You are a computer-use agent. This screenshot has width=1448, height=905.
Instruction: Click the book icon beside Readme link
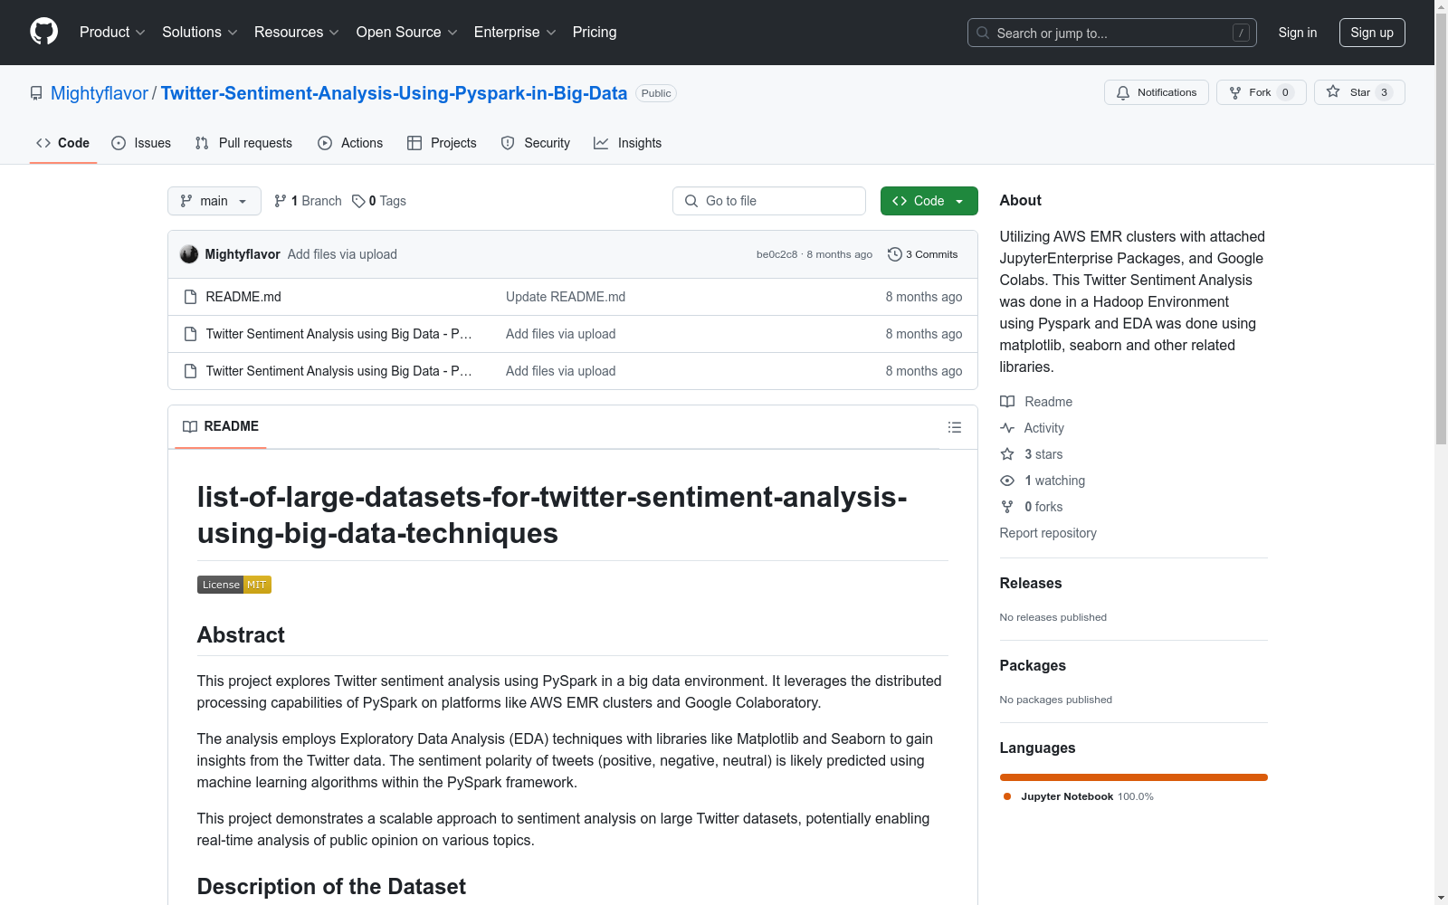pos(1007,402)
